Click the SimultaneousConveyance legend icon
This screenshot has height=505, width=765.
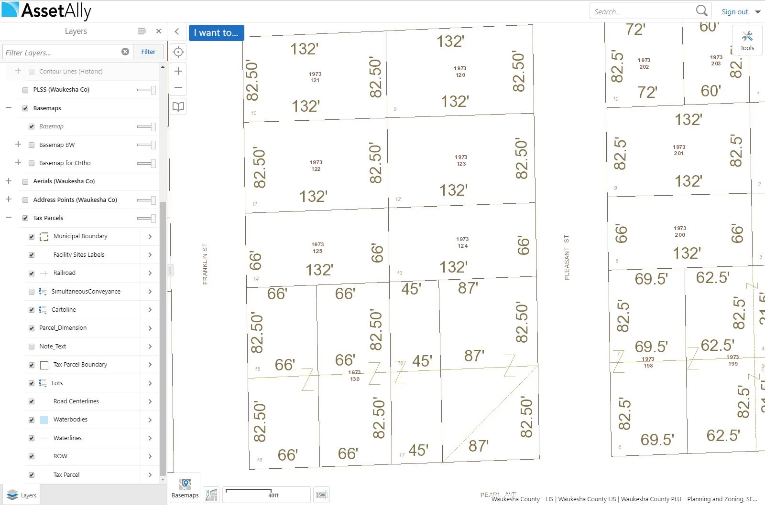pos(43,292)
